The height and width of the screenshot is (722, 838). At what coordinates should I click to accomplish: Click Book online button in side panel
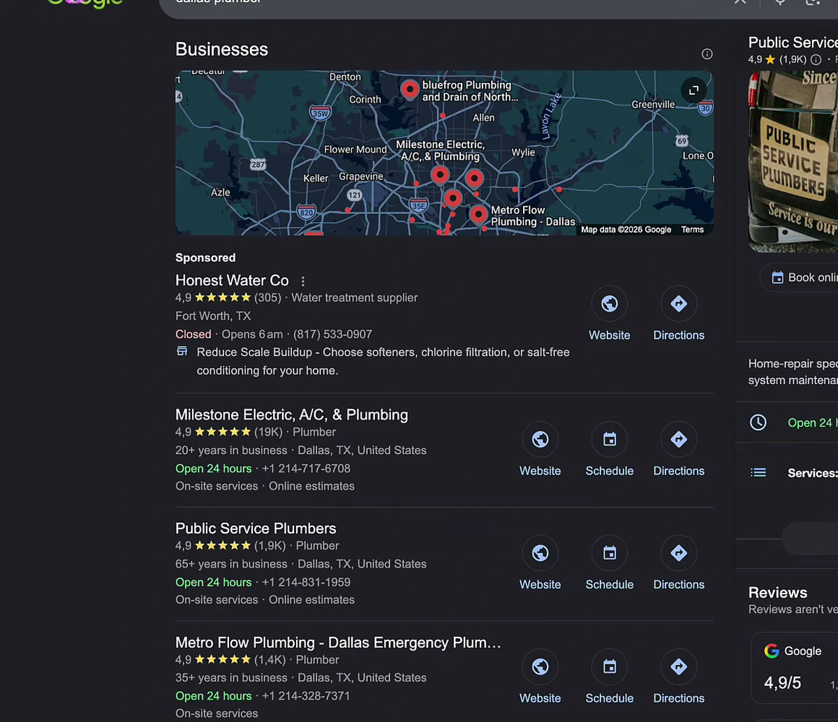coord(799,277)
